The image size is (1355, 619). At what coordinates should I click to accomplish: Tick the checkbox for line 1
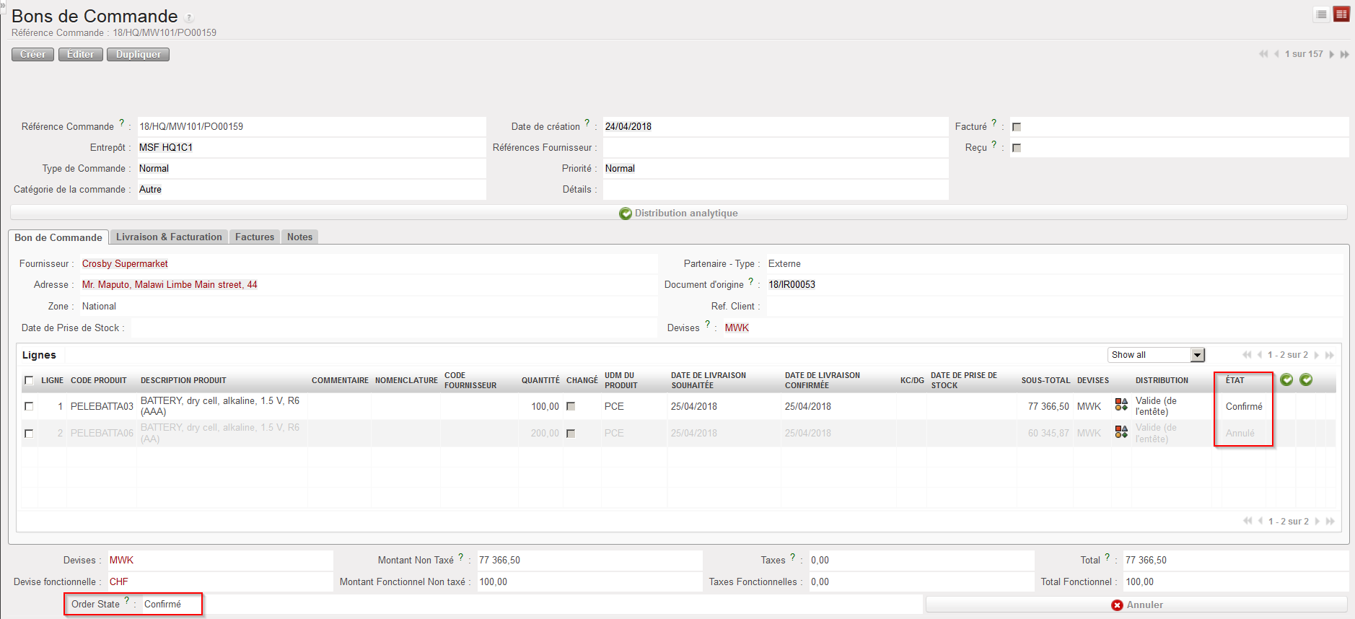[29, 406]
